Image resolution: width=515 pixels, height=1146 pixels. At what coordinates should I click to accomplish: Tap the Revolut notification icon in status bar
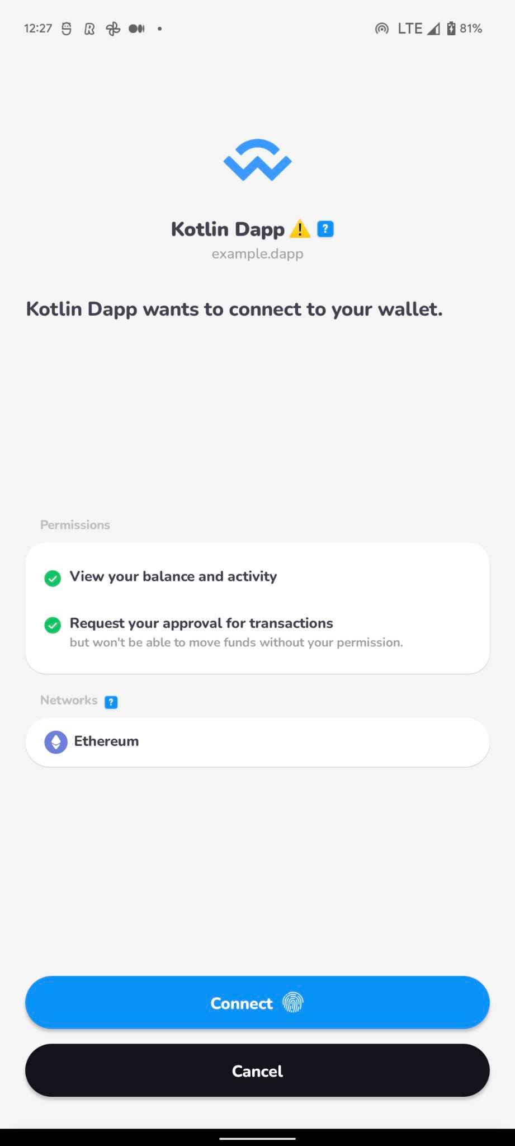89,28
